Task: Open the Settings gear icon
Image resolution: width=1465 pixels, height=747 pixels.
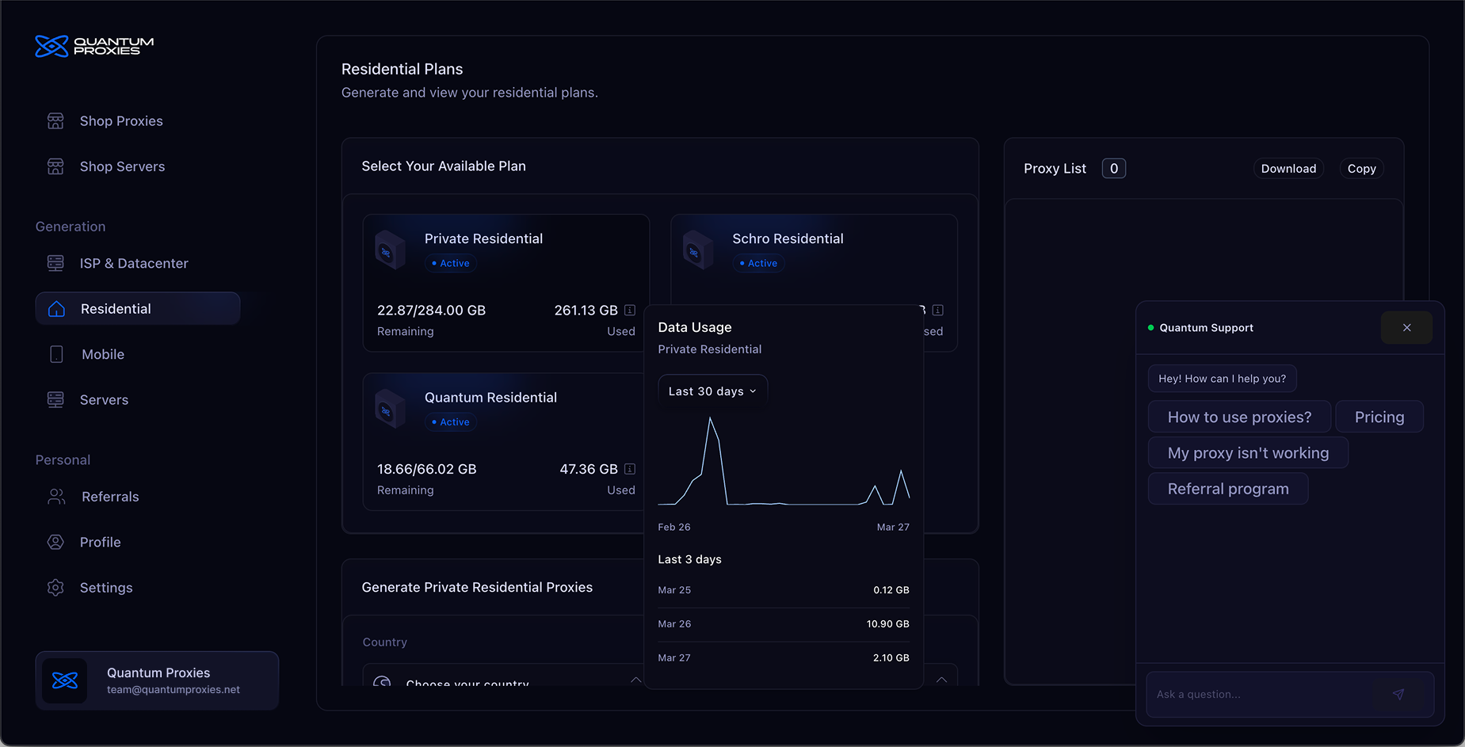Action: pyautogui.click(x=55, y=587)
